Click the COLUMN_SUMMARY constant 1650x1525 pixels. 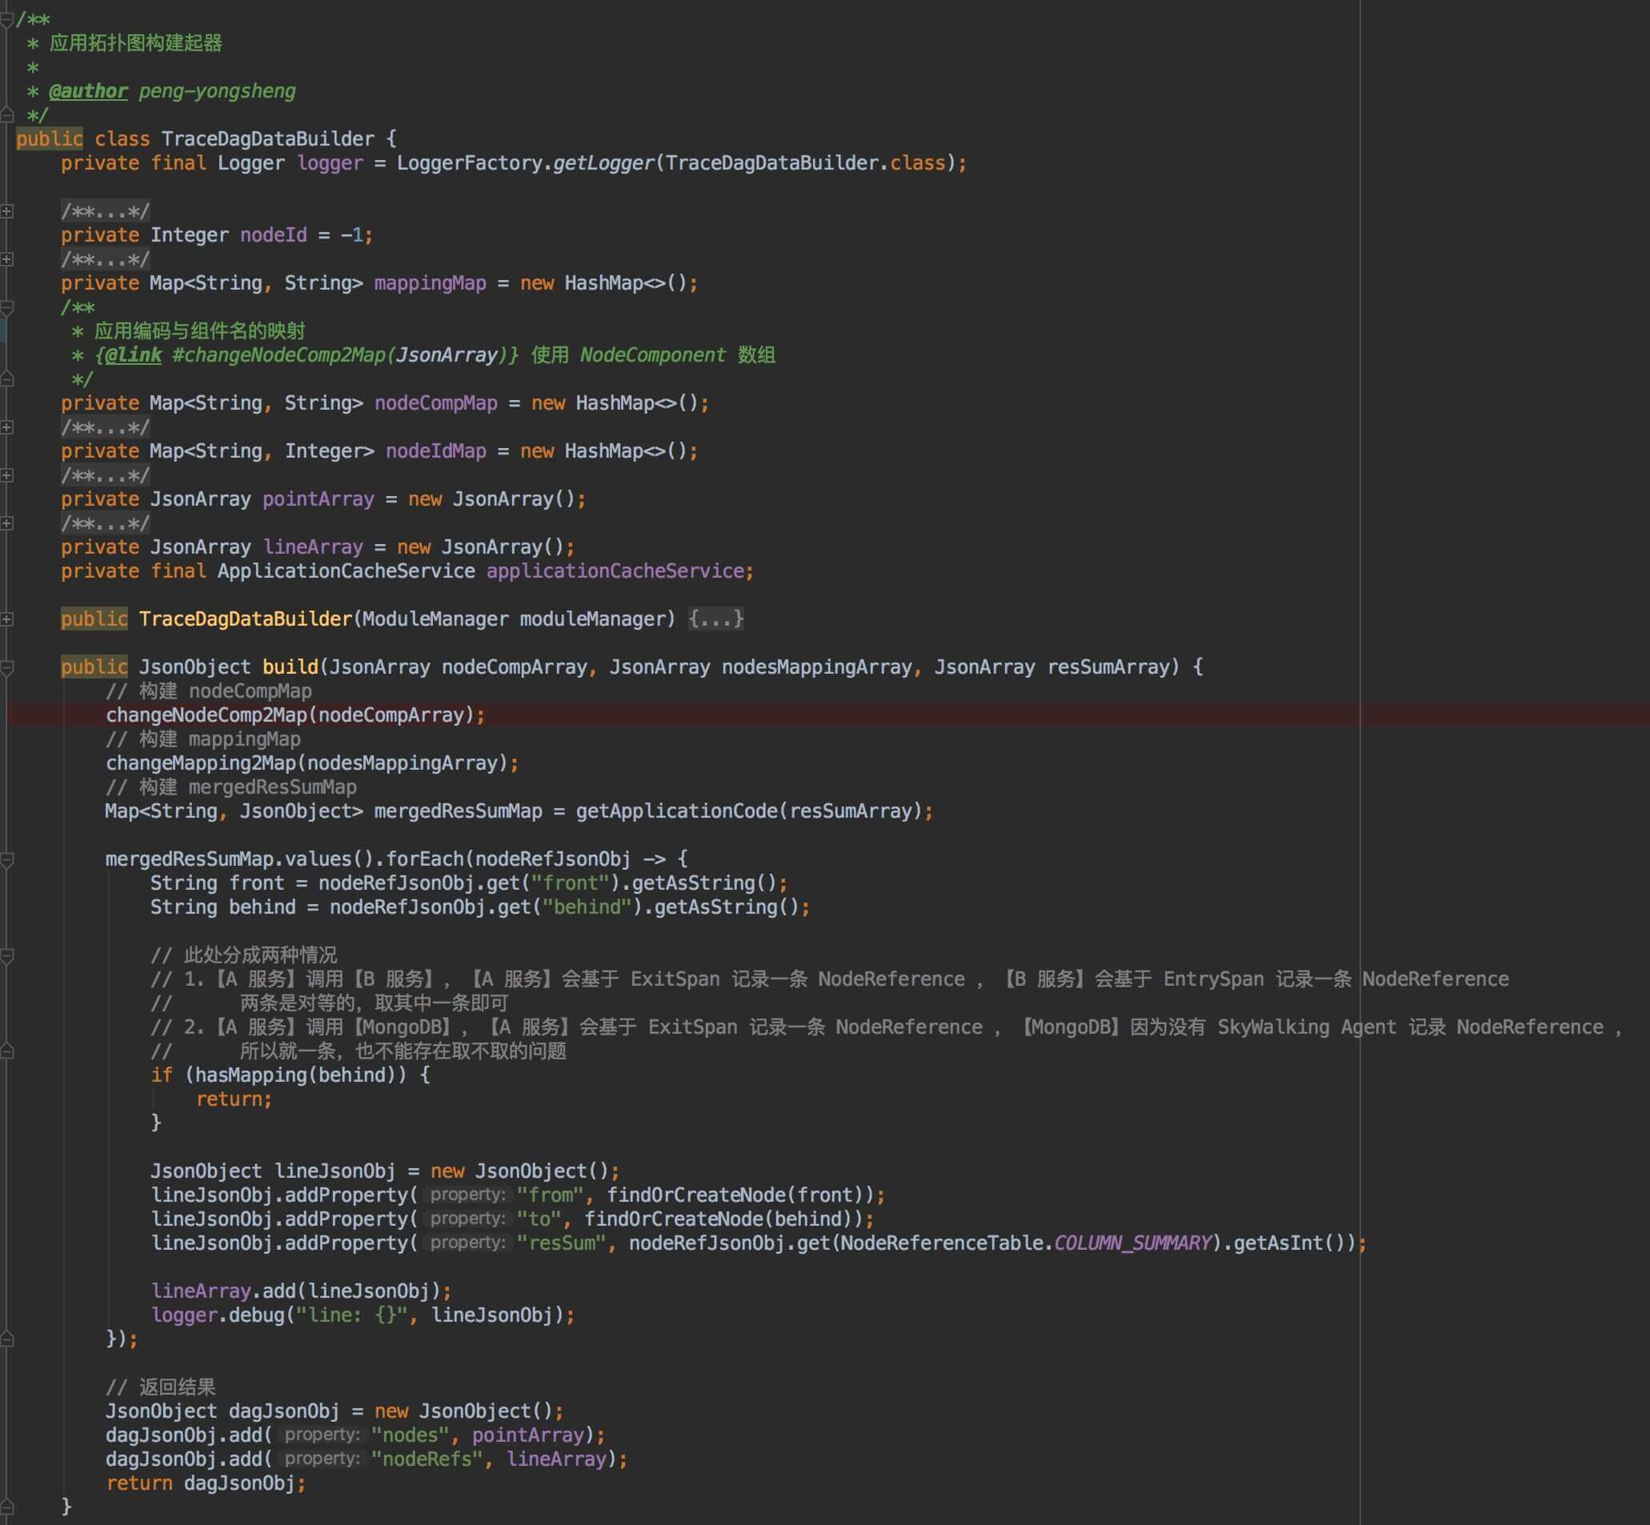[x=1131, y=1243]
